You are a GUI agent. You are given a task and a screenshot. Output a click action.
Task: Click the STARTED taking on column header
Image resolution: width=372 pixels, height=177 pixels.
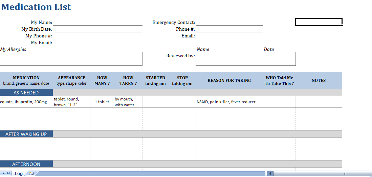click(x=156, y=80)
